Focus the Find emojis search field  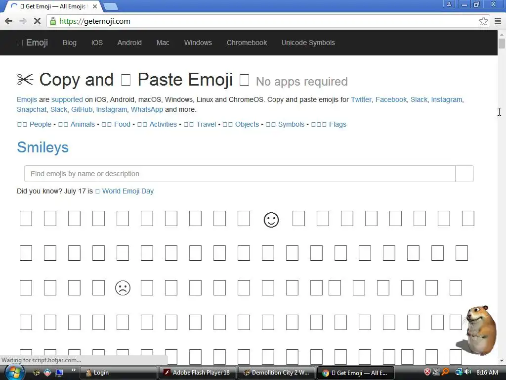(x=240, y=174)
